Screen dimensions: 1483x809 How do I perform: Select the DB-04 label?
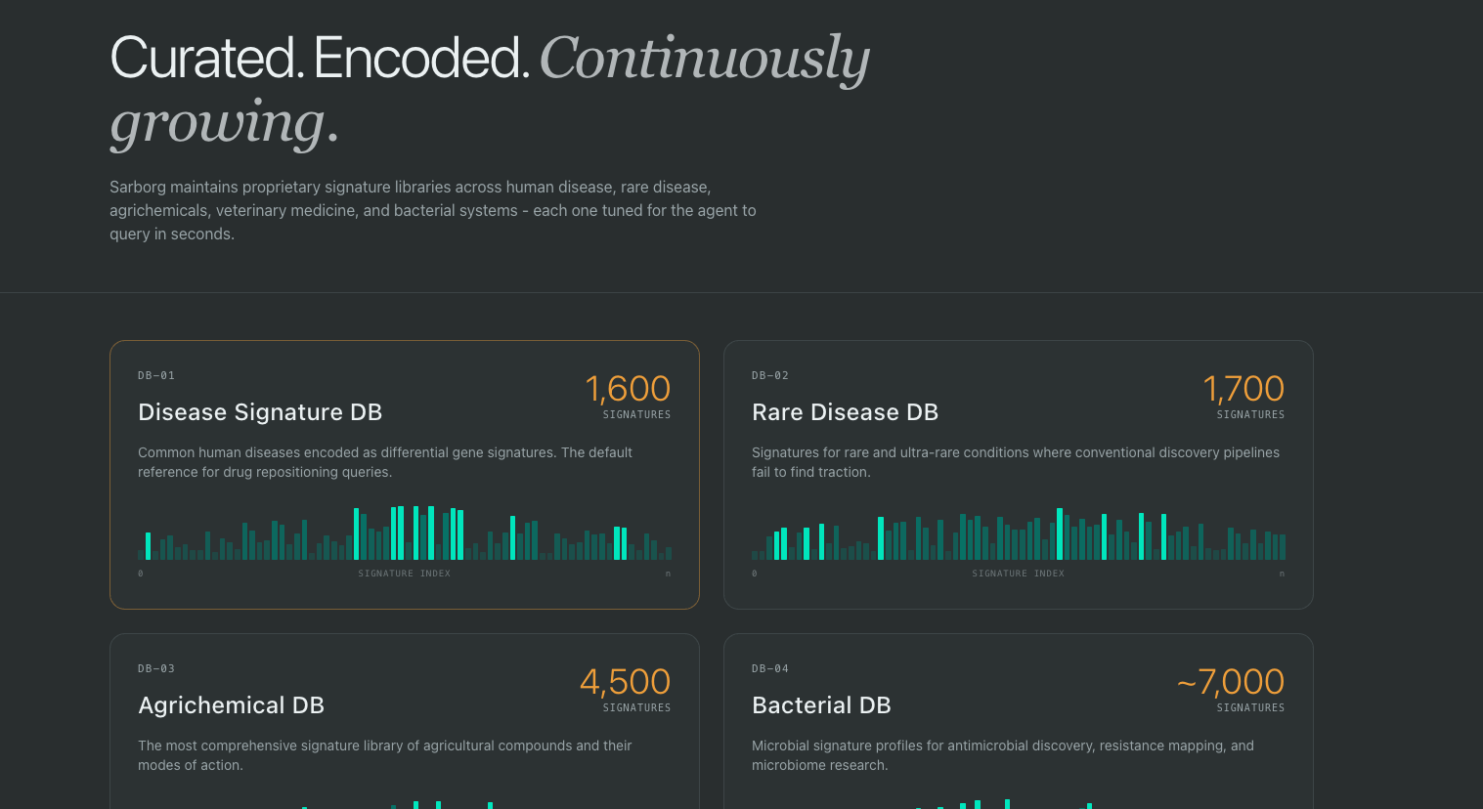770,668
